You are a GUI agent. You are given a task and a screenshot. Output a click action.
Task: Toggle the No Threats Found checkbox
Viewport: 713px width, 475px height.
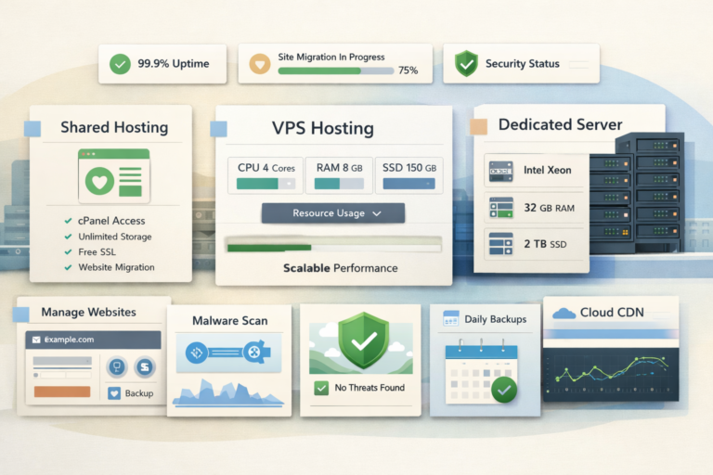coord(322,388)
